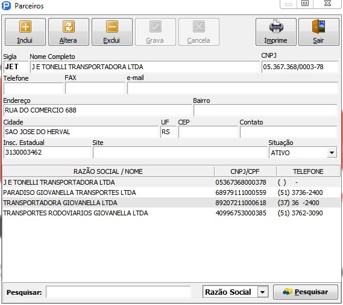Viewport: 343px width, 305px height.
Task: Click the CNPJ/CPF column header
Action: click(245, 171)
